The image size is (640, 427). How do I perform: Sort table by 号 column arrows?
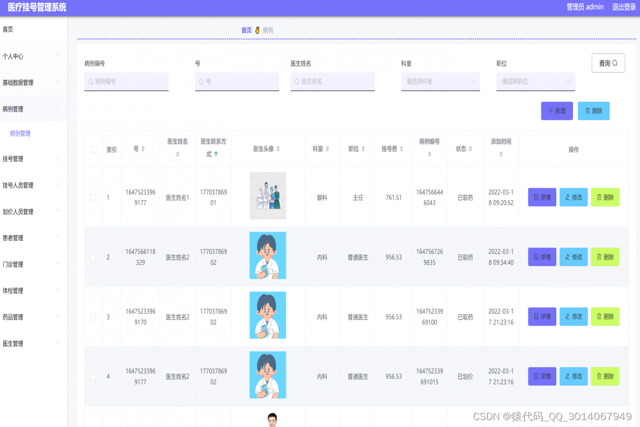click(143, 149)
